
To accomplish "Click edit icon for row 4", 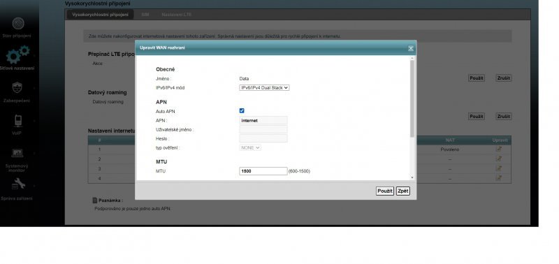I will 499,178.
